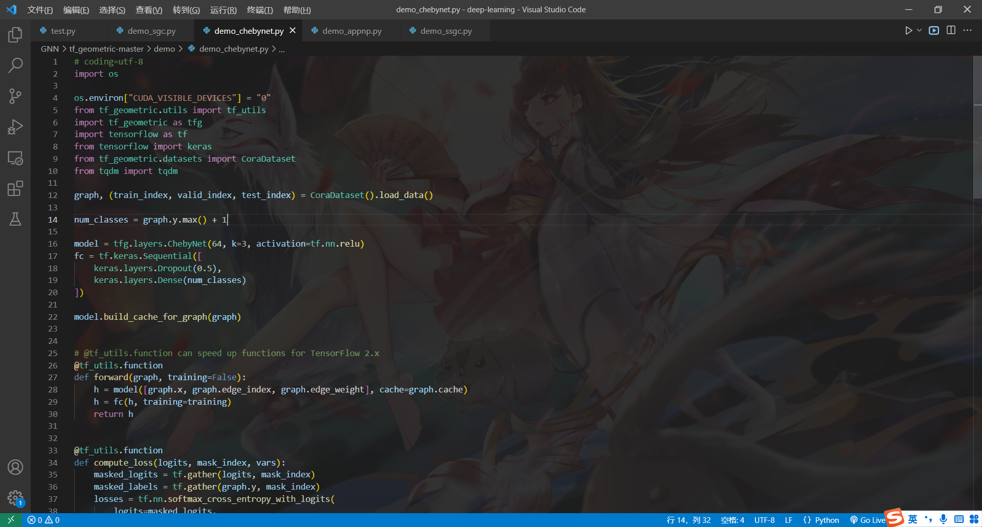Open the 查看(V) menu
Screen dimensions: 982x527
[149, 10]
